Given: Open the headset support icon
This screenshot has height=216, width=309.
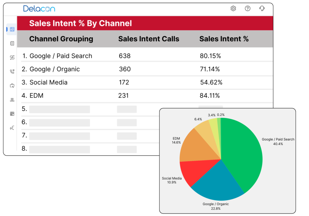Looking at the screenshot, I should pos(262,8).
